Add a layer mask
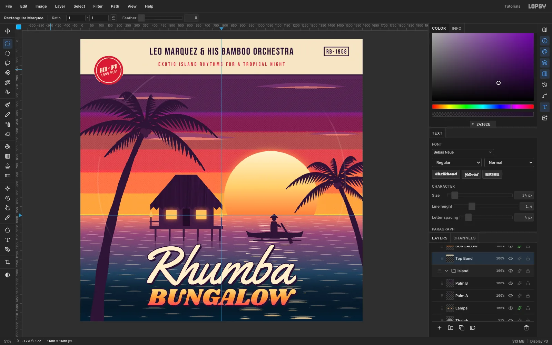 473,328
